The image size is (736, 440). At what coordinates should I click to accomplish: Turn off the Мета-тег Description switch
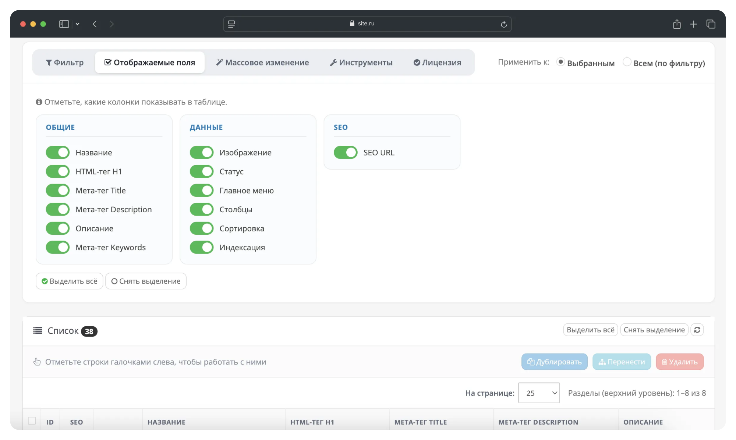tap(58, 209)
